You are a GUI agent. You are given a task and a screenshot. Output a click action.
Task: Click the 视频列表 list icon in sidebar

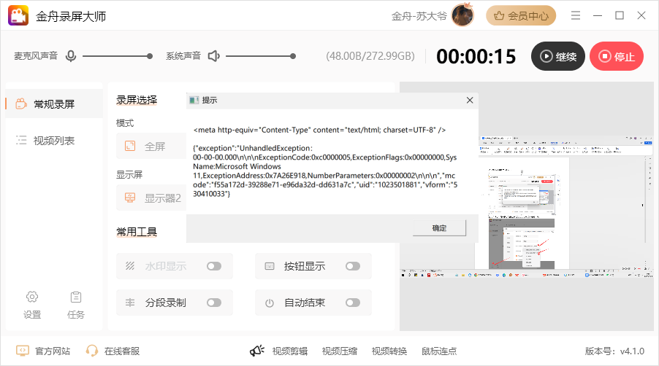click(21, 141)
